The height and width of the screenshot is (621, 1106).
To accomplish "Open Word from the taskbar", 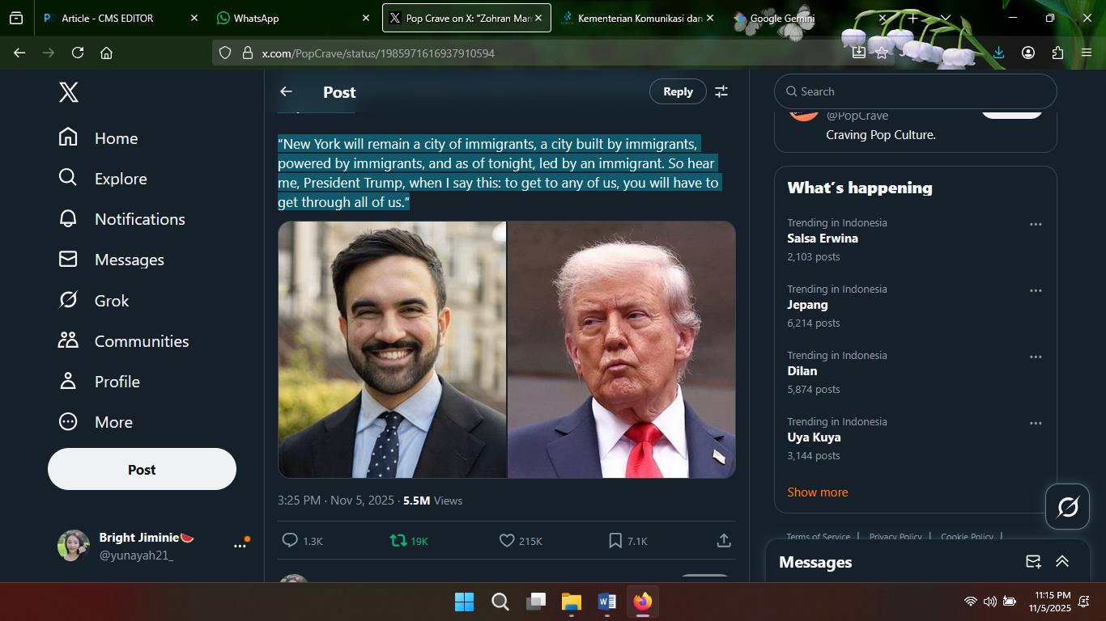I will point(607,602).
